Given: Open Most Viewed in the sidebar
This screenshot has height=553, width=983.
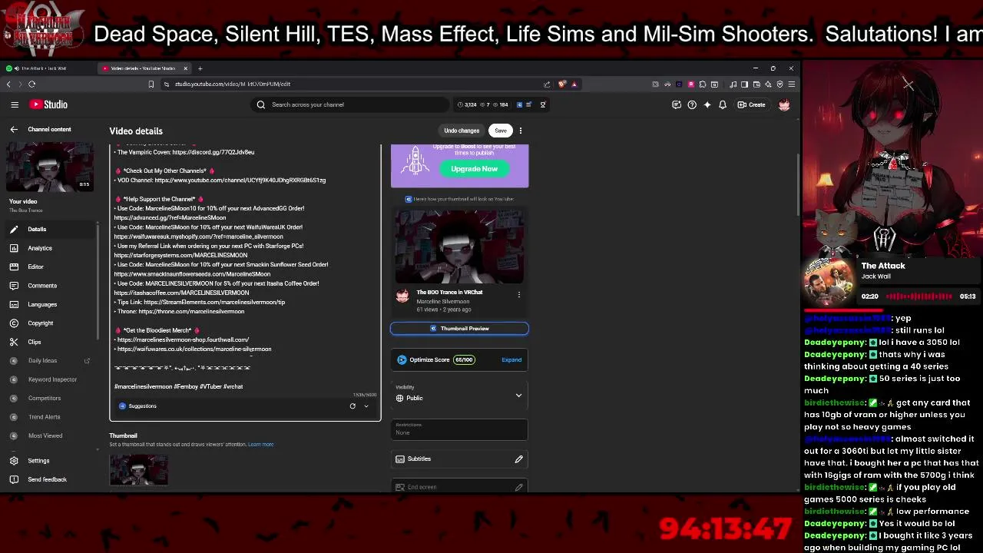Looking at the screenshot, I should [49, 435].
